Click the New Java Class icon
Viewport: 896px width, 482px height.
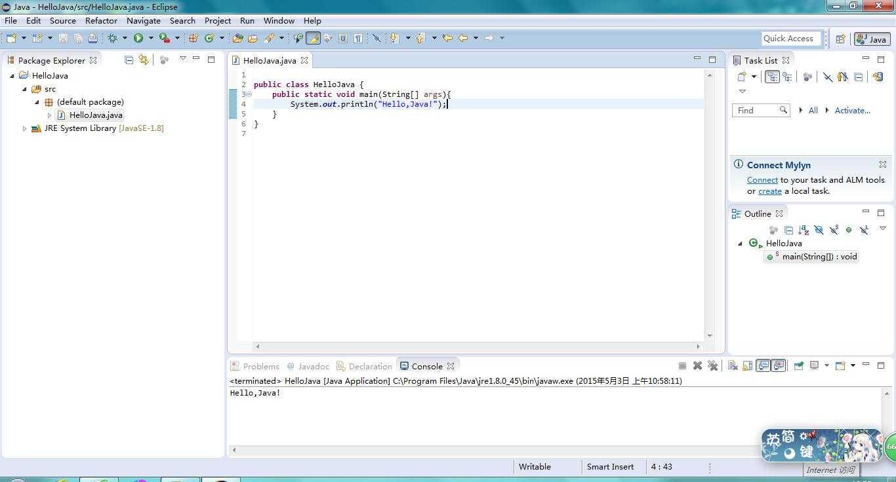209,39
